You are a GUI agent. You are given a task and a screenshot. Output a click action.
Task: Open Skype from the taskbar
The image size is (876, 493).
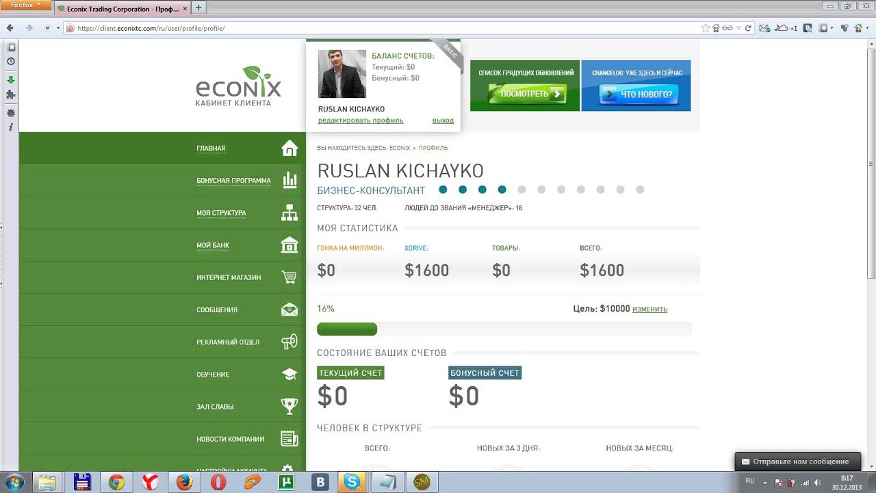(x=352, y=482)
